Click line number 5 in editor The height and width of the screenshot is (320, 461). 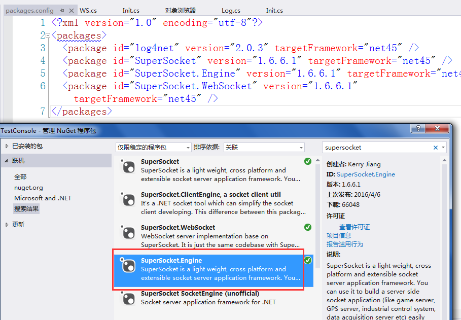43,73
